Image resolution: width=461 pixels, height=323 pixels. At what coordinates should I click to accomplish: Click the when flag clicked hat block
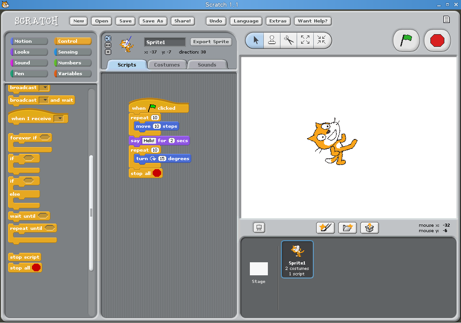pyautogui.click(x=159, y=106)
